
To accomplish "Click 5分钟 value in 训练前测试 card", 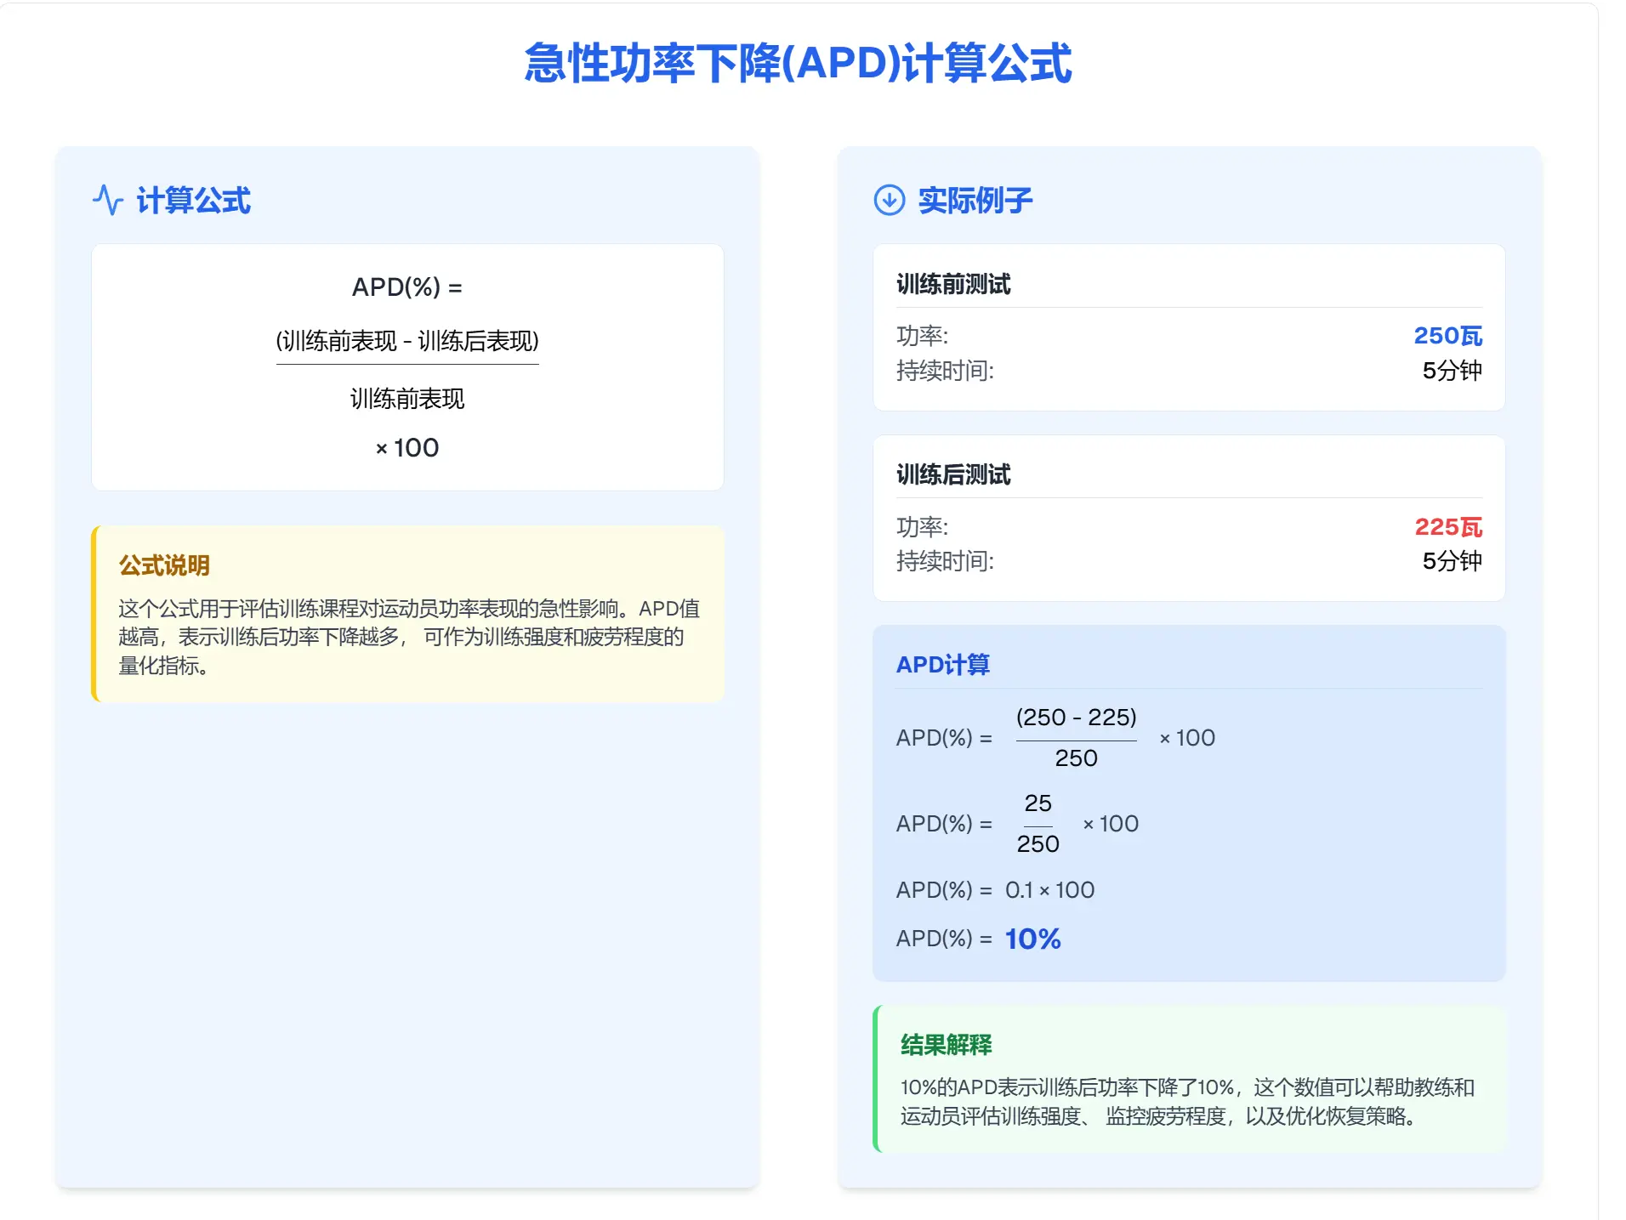I will point(1453,371).
